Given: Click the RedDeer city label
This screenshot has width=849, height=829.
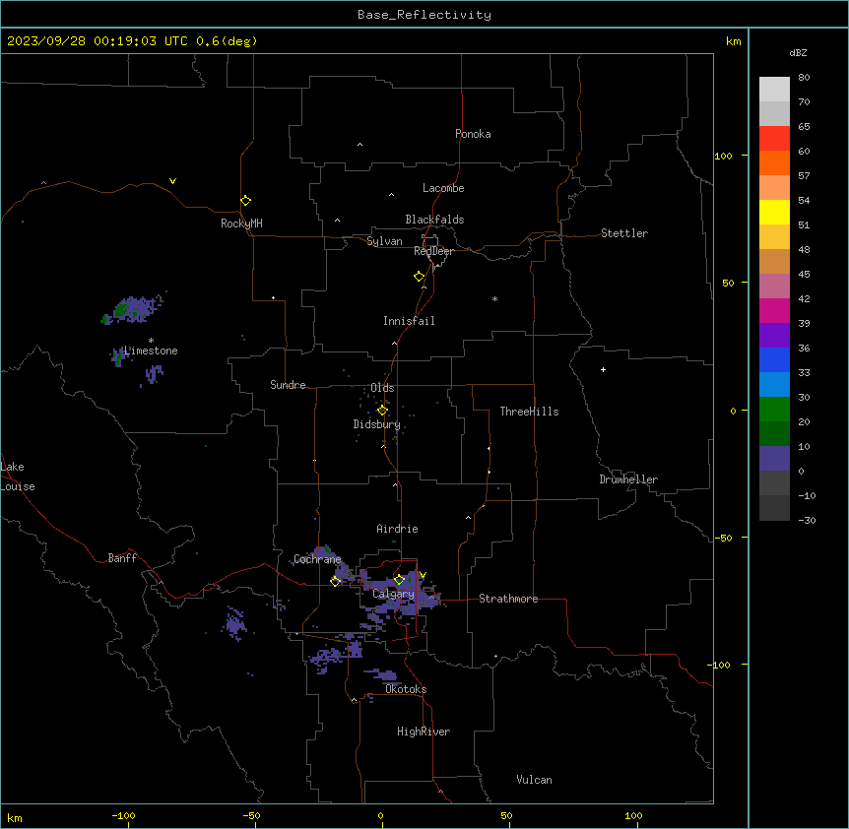Looking at the screenshot, I should (433, 251).
